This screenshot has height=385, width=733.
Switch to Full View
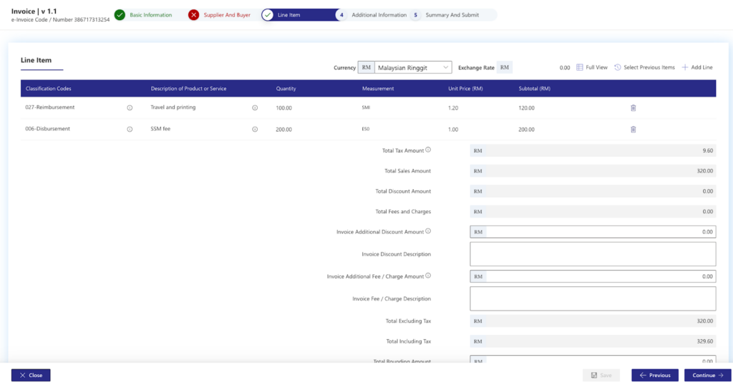point(592,67)
